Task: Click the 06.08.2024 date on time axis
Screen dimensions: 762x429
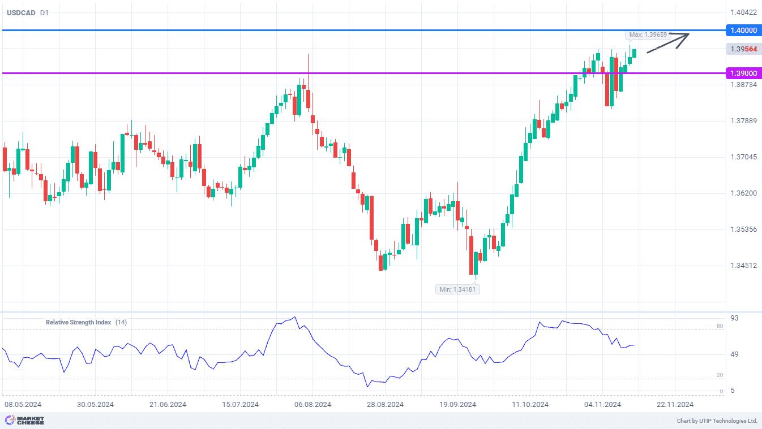Action: click(312, 405)
